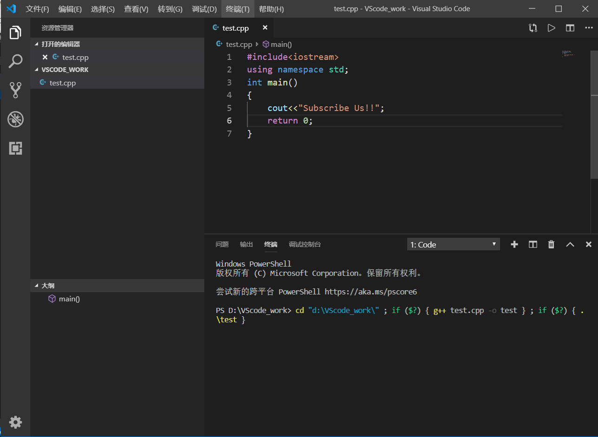The height and width of the screenshot is (437, 598).
Task: Maximize the VS Code window
Action: point(559,9)
